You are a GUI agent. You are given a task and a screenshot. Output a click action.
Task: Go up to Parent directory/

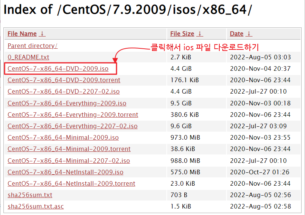pos(32,46)
